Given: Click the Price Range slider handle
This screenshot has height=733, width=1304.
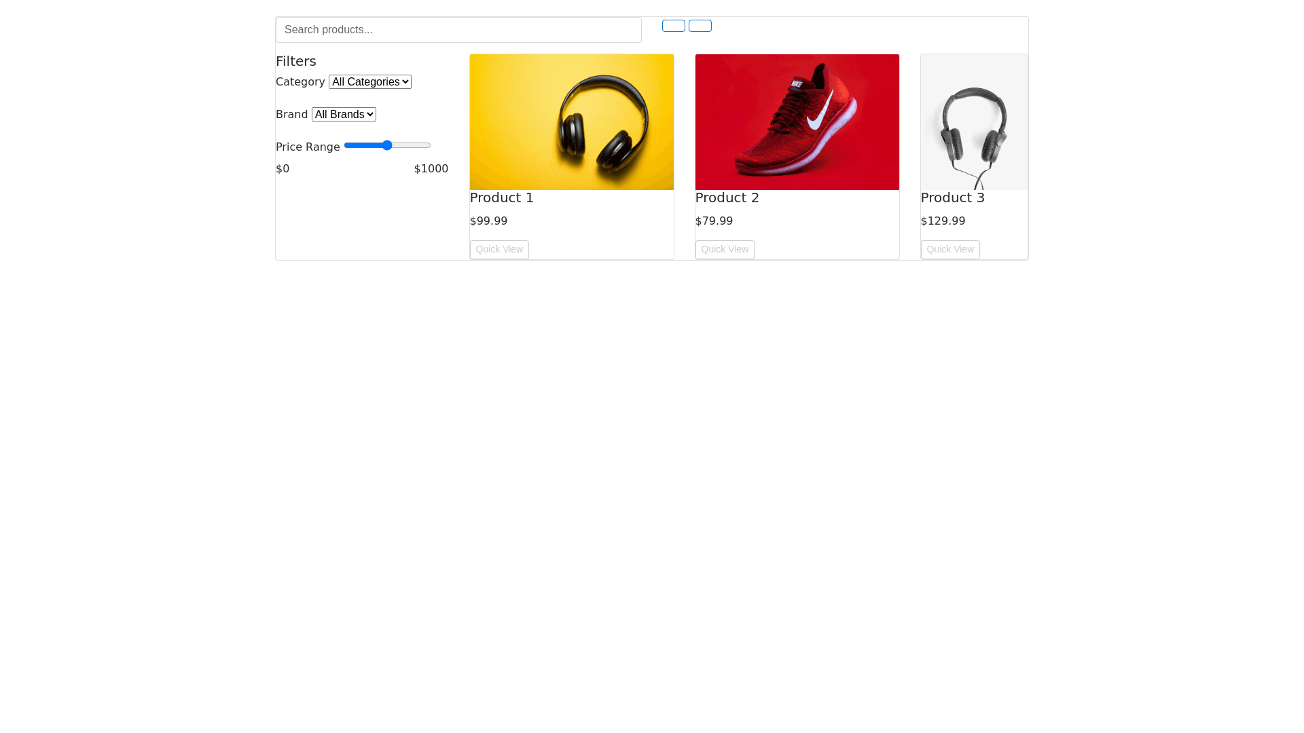Looking at the screenshot, I should point(387,145).
